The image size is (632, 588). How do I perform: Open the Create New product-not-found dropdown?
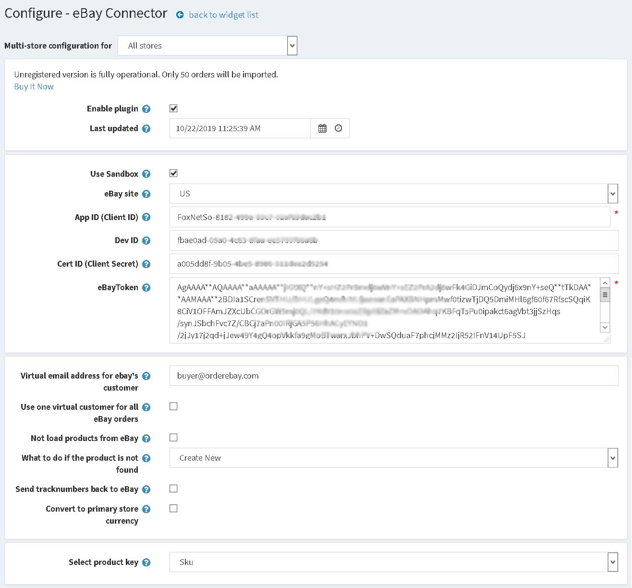pos(394,458)
